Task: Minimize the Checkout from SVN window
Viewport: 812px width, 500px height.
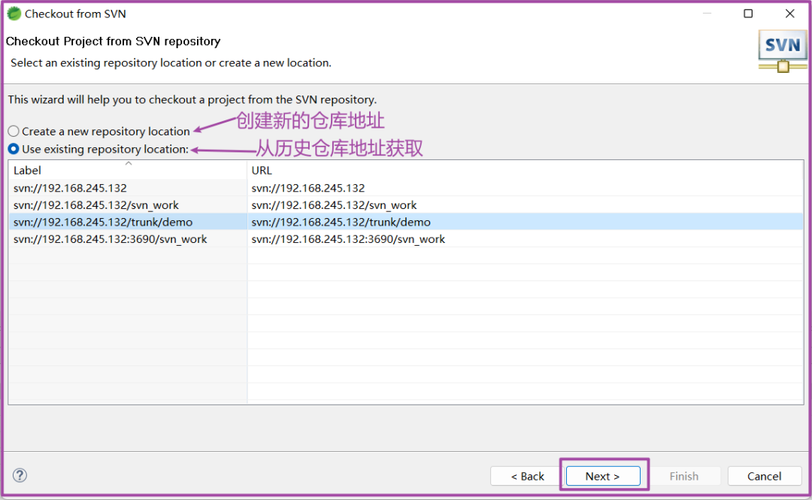Action: [707, 14]
